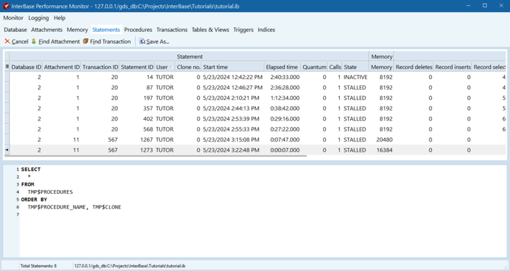The width and height of the screenshot is (510, 271).
Task: Click the Memory band header above the grid
Action: (x=381, y=56)
